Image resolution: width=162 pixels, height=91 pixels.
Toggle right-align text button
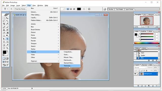[x=74, y=9]
